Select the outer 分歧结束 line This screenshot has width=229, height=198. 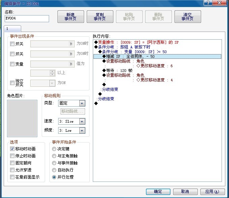point(157,99)
